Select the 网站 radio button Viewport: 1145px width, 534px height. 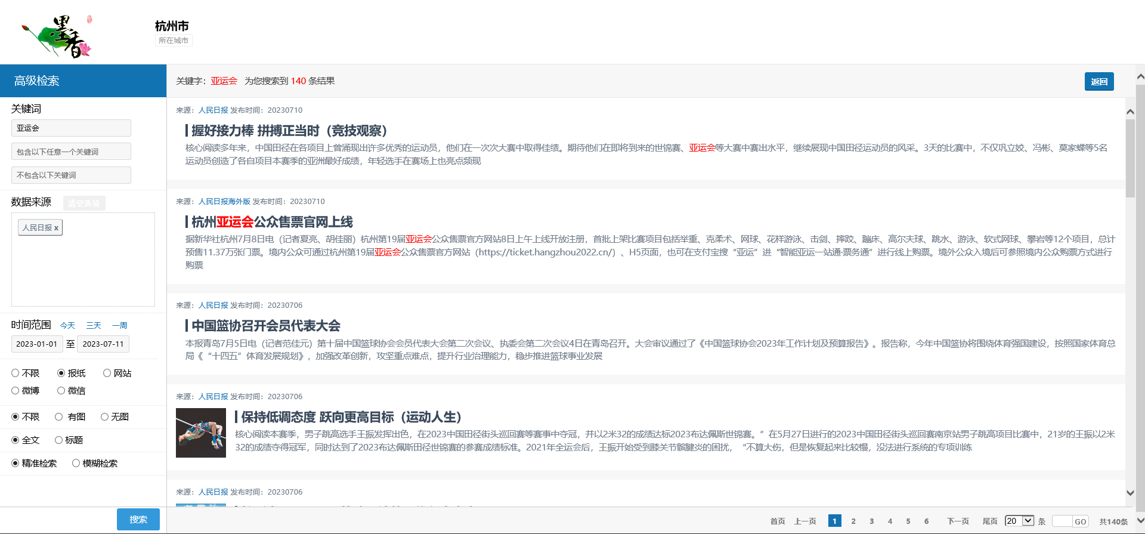(107, 373)
